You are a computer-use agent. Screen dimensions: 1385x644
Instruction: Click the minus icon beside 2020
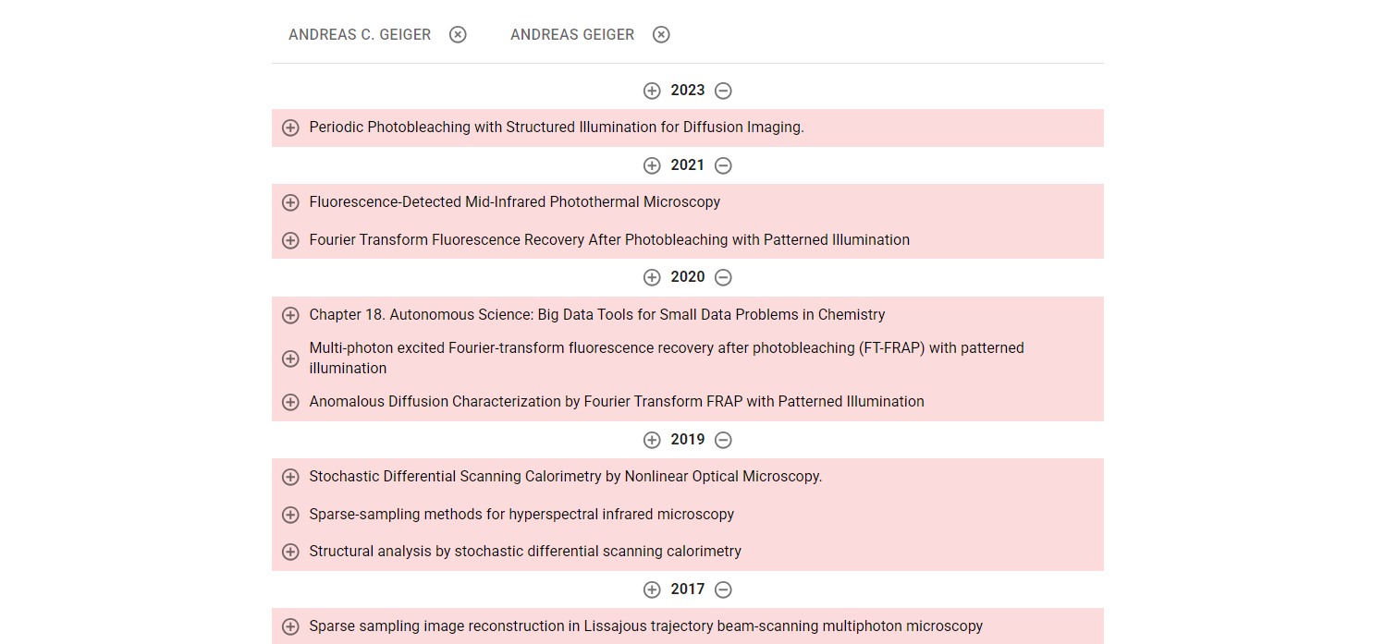[724, 277]
